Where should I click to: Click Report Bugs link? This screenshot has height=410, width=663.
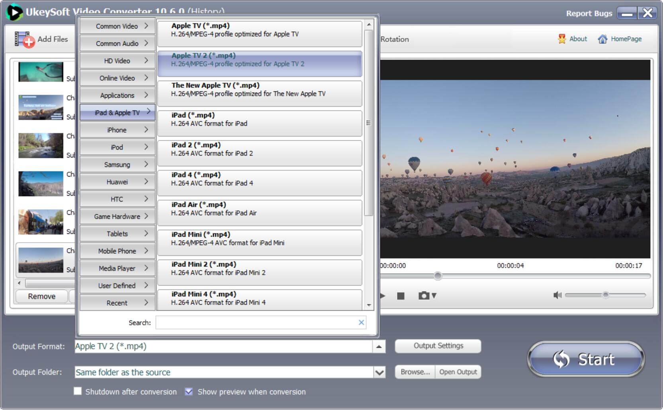(x=589, y=14)
